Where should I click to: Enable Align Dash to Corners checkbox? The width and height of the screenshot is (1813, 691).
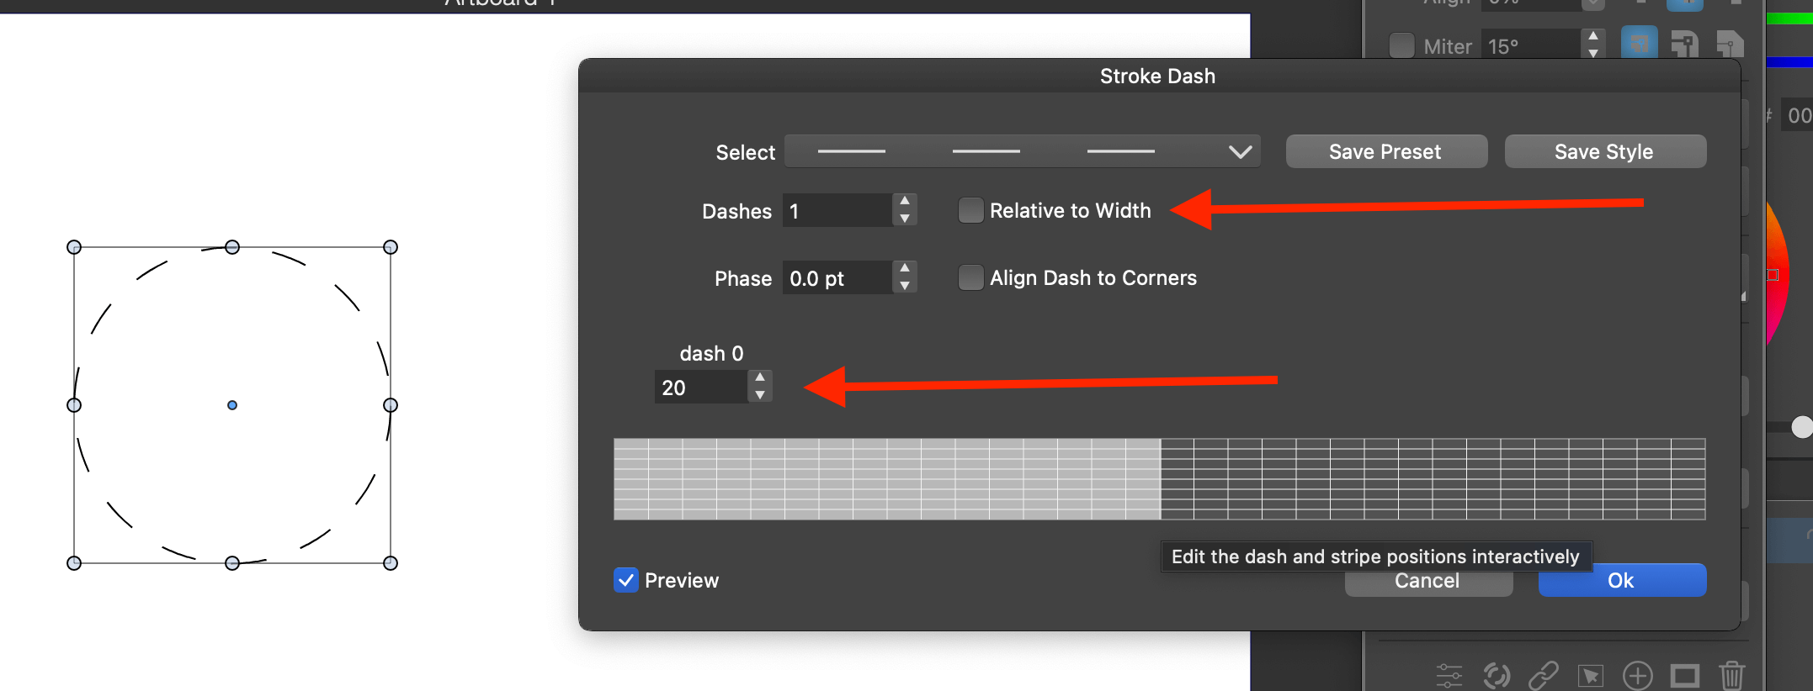(x=970, y=277)
